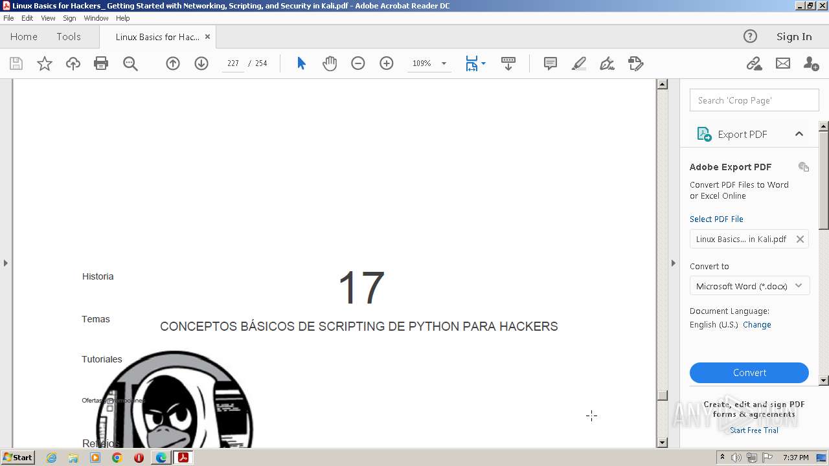Click the volume speaker tray icon

pyautogui.click(x=736, y=458)
